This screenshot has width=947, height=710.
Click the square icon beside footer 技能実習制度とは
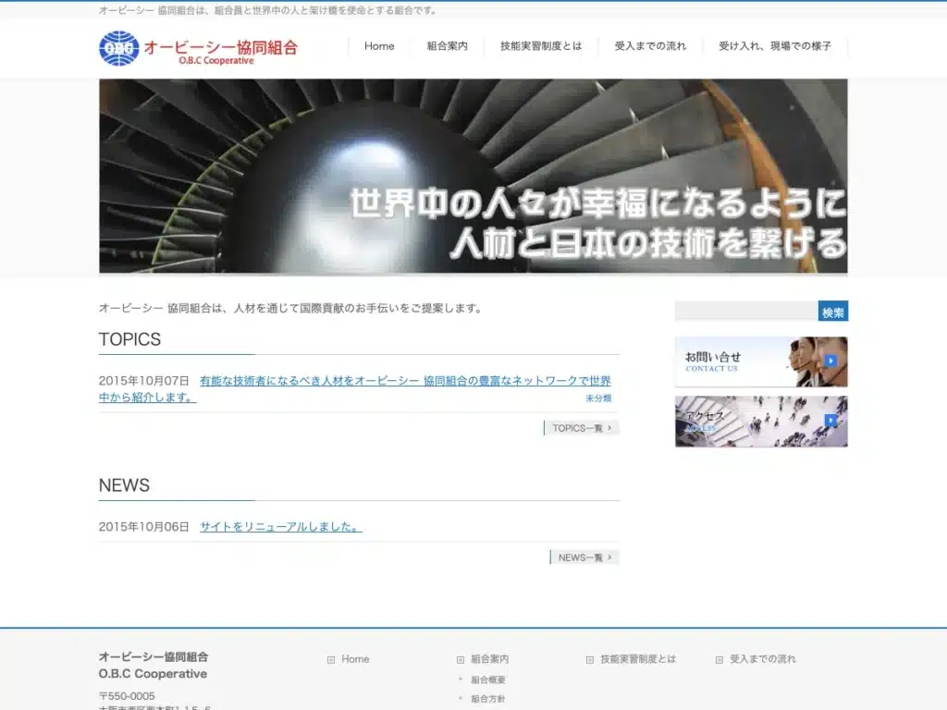click(x=590, y=660)
